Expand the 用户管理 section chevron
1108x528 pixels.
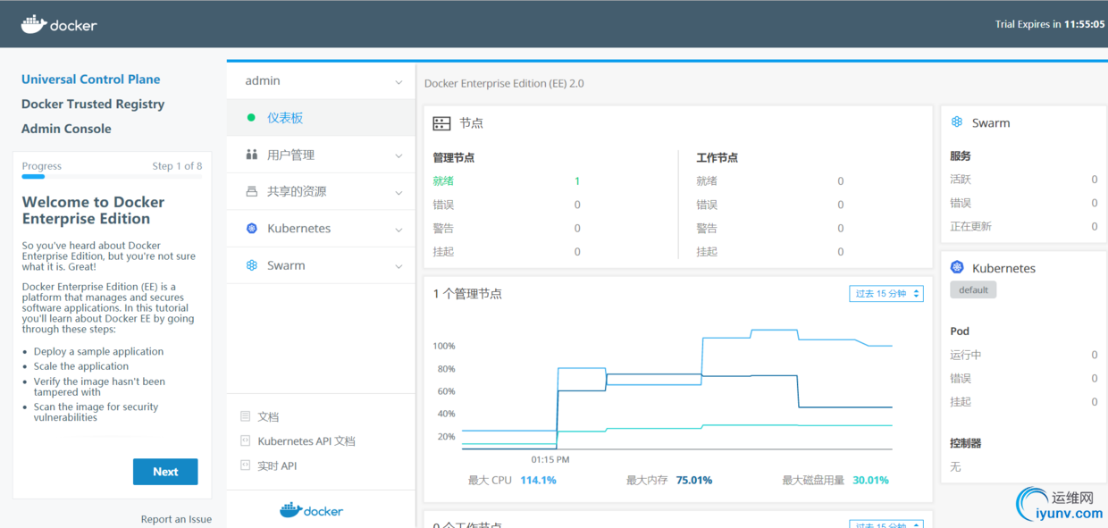(x=399, y=155)
